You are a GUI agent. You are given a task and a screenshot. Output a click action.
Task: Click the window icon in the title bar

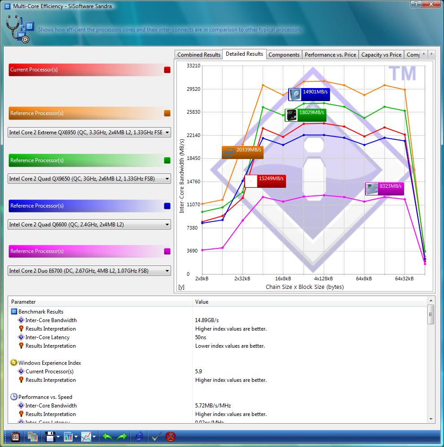pyautogui.click(x=7, y=6)
